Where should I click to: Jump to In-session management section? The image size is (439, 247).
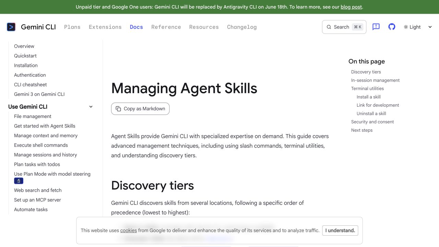point(375,80)
